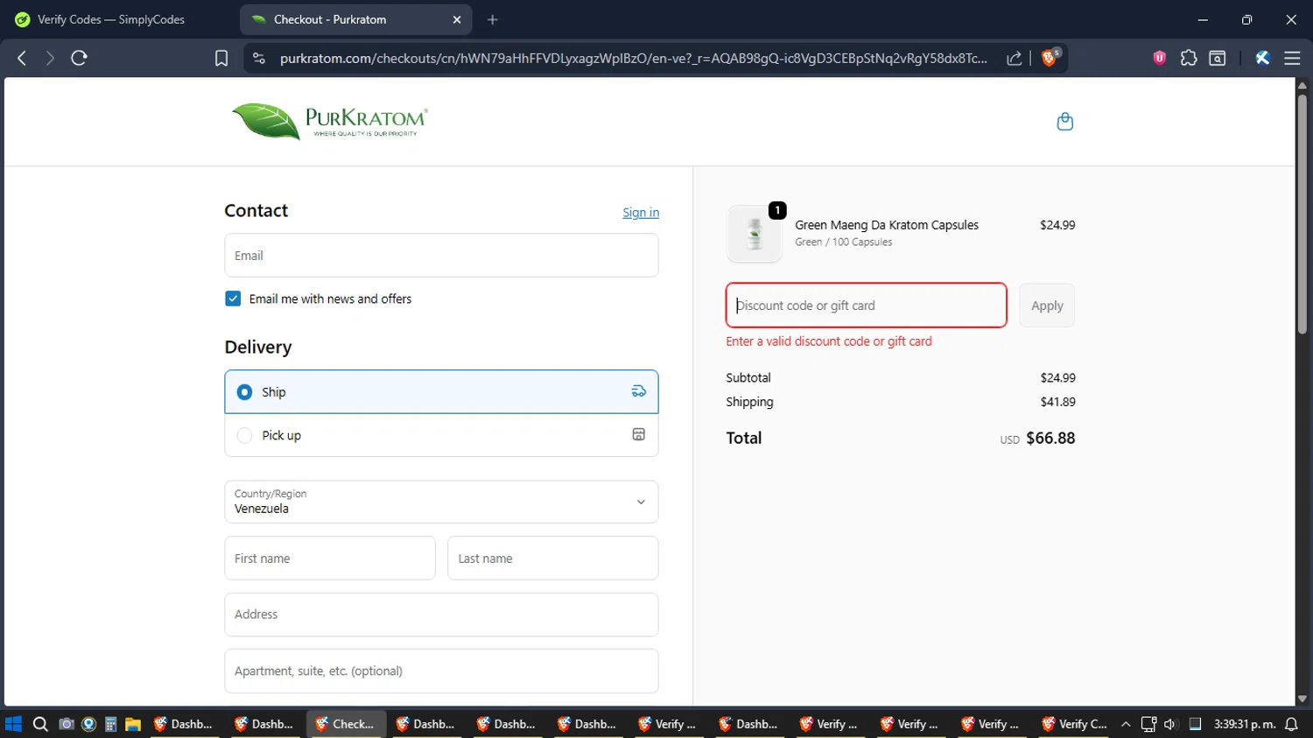
Task: Open the Windows Start menu
Action: [13, 724]
